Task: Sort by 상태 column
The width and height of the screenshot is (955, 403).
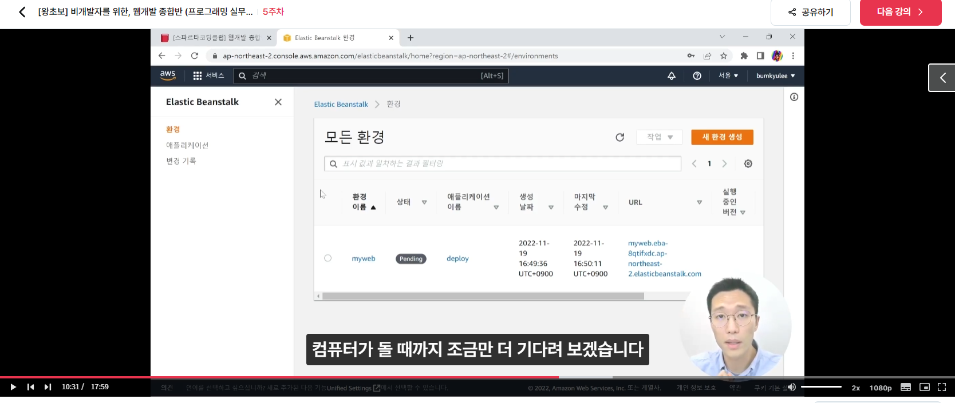Action: tap(412, 202)
